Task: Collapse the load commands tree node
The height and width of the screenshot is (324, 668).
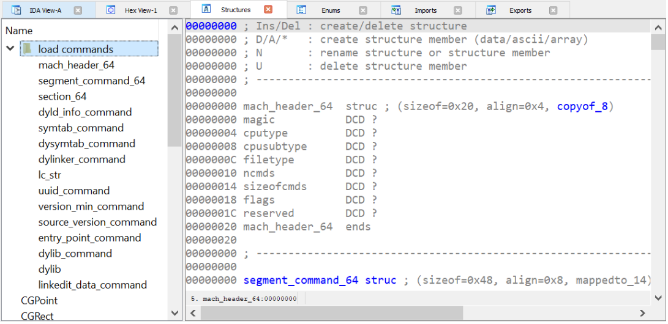Action: point(10,49)
